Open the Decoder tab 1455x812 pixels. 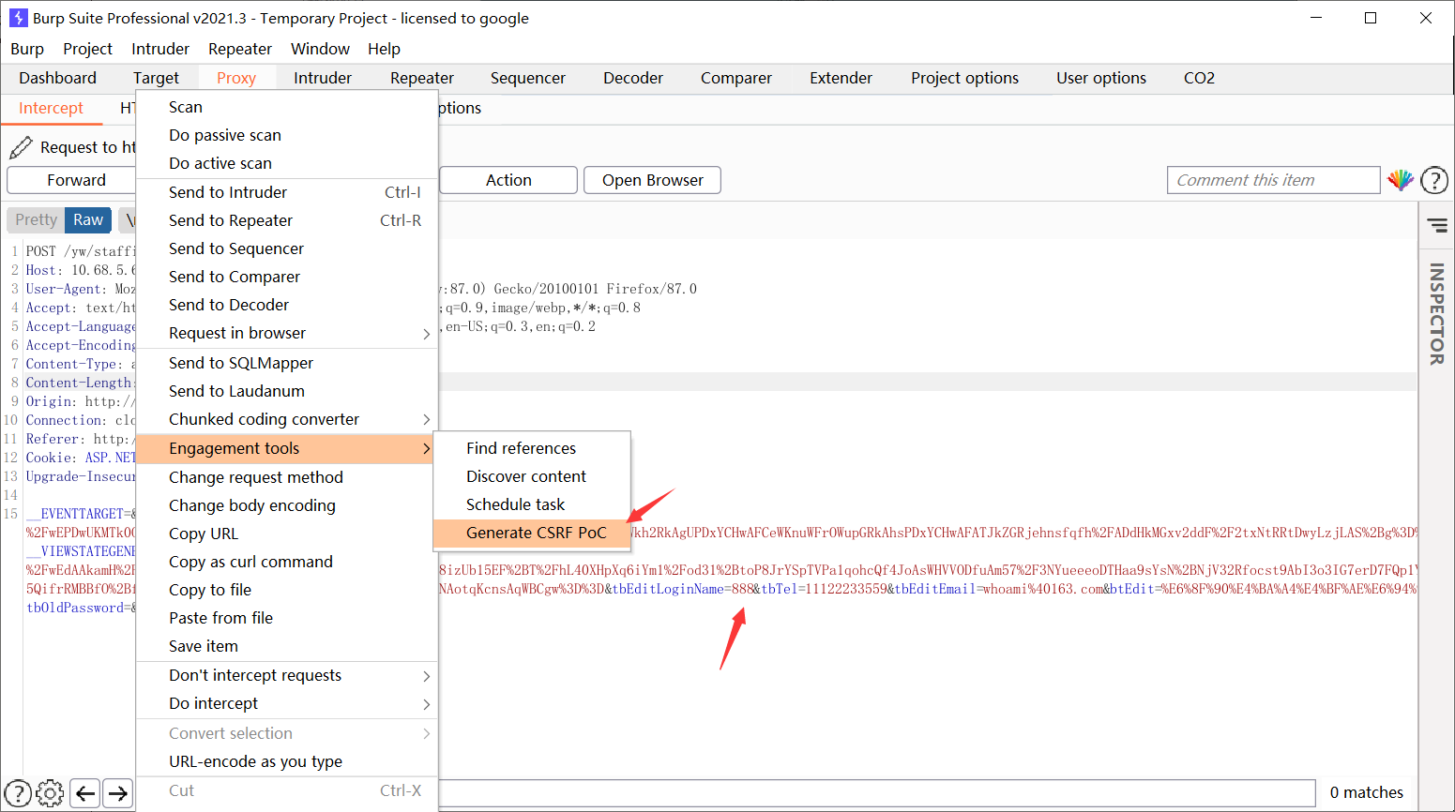pos(633,78)
